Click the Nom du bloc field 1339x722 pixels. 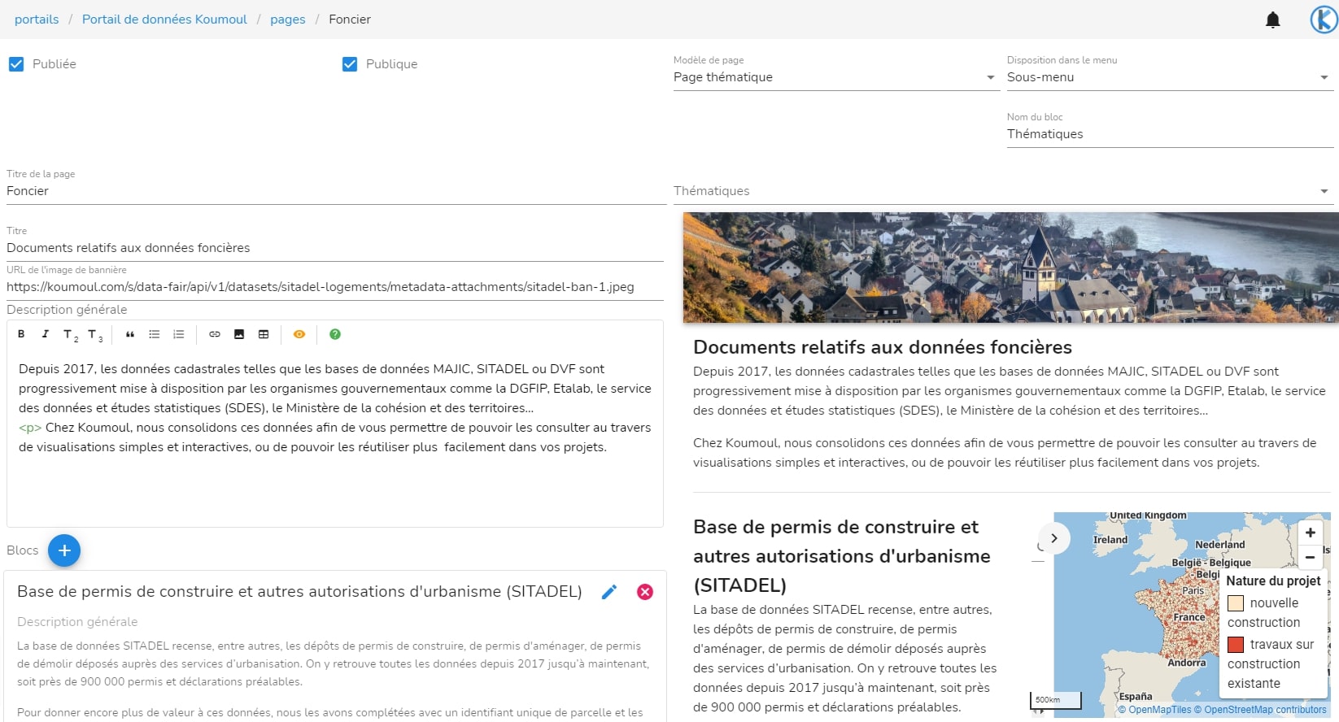(1170, 134)
